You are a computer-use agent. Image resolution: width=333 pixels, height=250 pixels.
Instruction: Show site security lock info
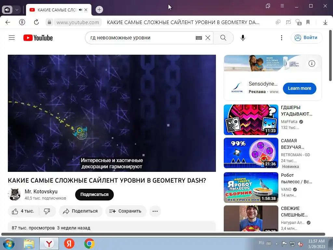click(49, 22)
